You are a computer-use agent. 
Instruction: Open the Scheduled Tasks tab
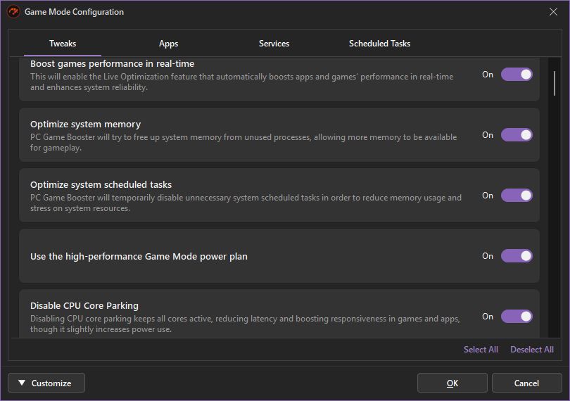pos(379,44)
